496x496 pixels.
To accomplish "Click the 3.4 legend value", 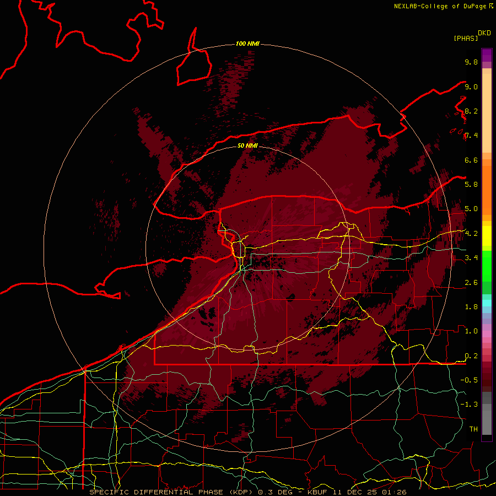I will pos(471,258).
